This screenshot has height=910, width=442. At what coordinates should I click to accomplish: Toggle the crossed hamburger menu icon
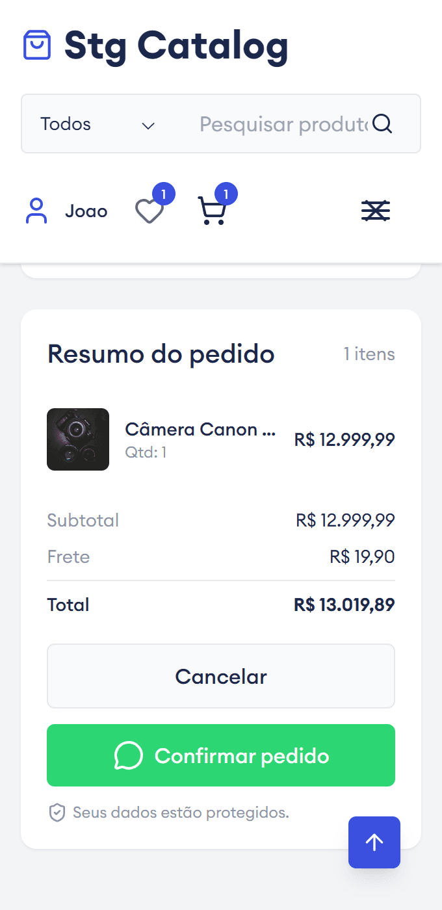376,211
